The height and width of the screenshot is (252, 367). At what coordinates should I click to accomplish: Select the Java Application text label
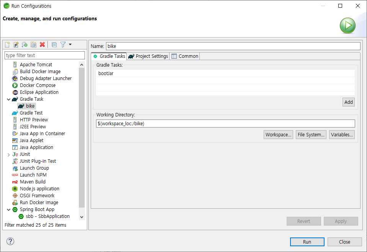36,147
